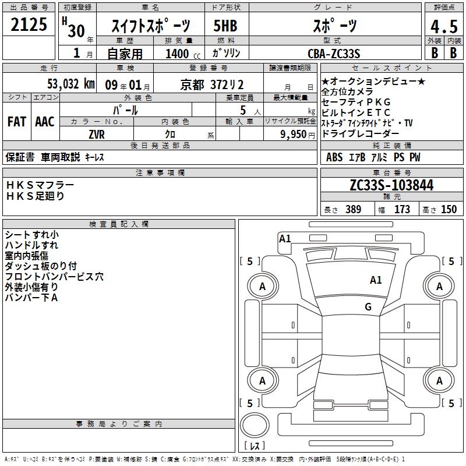The height and width of the screenshot is (466, 466).
Task: Click the FAT shift value
Action: (x=17, y=122)
